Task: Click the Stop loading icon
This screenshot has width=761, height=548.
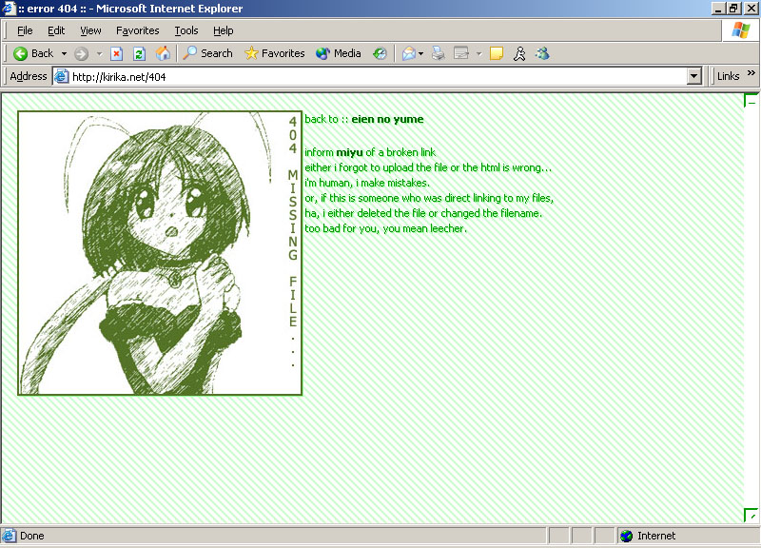Action: [117, 53]
